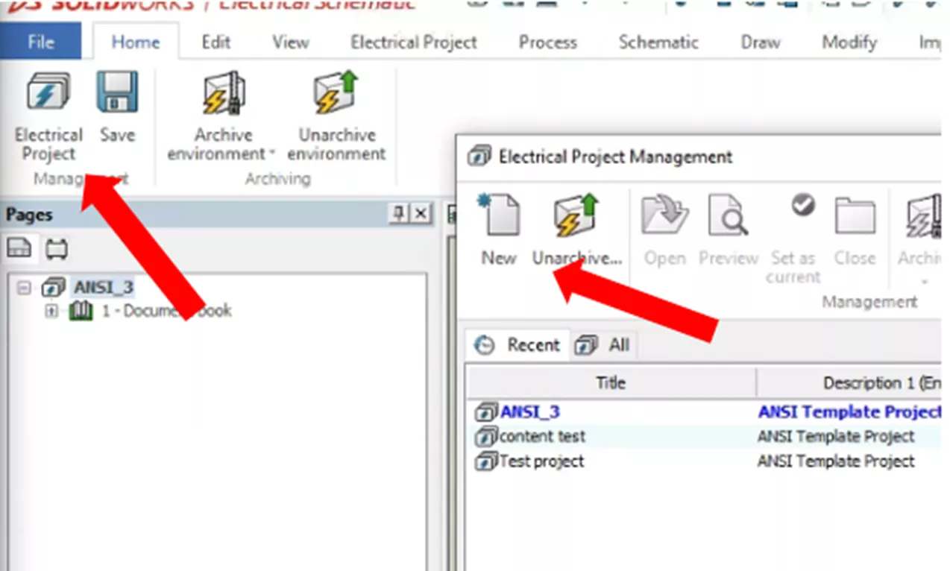This screenshot has width=950, height=571.
Task: Select the documents view icon in Pages
Action: coord(19,249)
